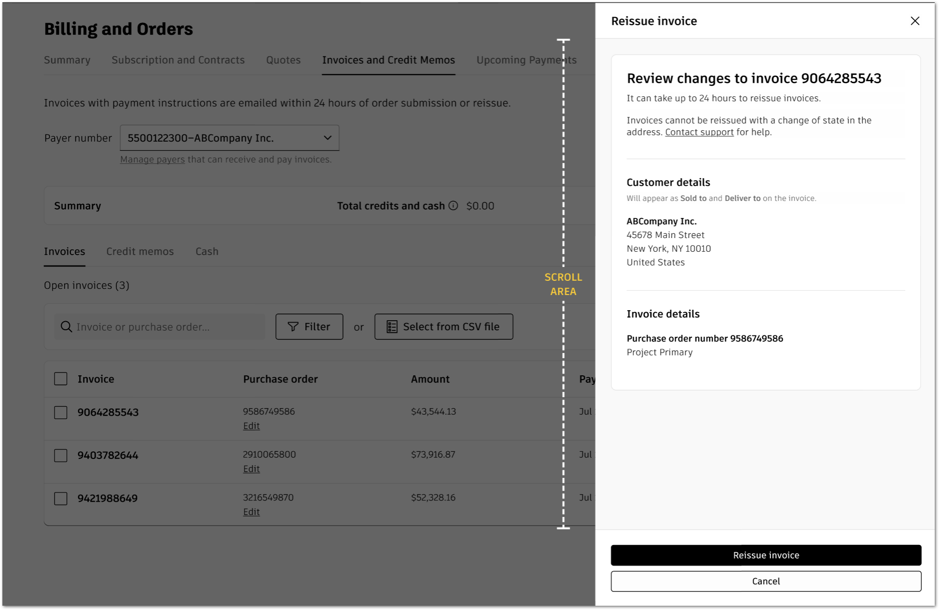Open the Contact support link
This screenshot has height=610, width=939.
pyautogui.click(x=699, y=132)
